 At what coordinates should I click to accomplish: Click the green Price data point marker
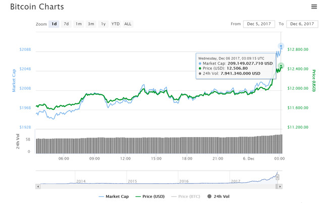(281, 65)
